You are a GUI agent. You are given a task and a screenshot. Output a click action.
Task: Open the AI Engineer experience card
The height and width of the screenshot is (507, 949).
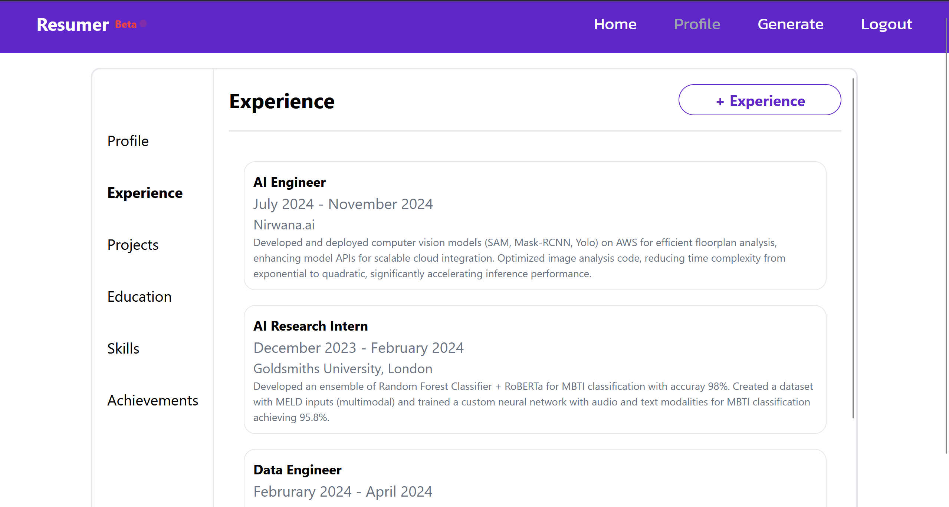[x=289, y=182]
